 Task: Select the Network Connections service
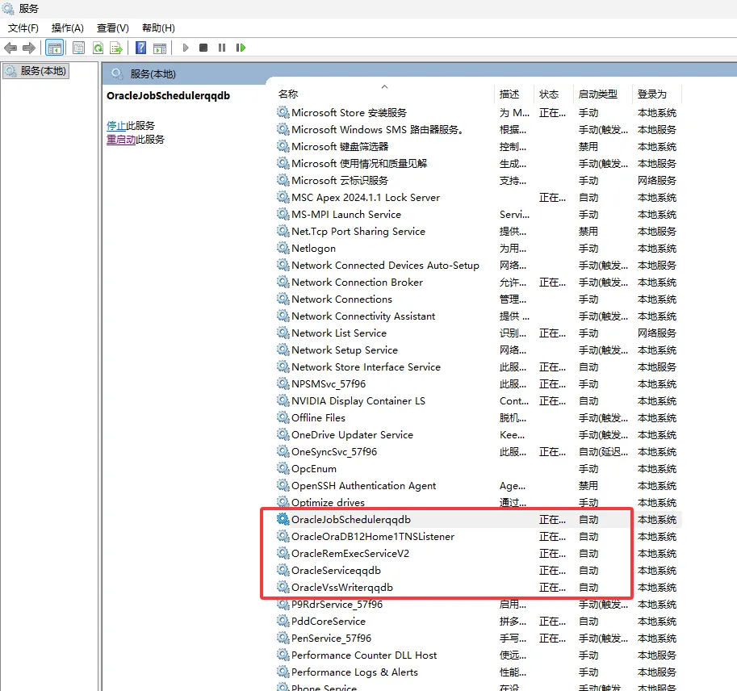(x=477, y=299)
